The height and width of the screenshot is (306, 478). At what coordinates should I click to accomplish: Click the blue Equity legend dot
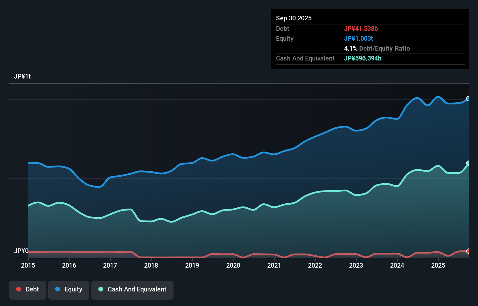58,289
